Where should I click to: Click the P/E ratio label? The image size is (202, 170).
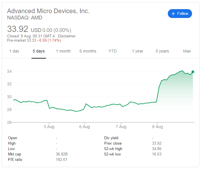[x=15, y=159]
